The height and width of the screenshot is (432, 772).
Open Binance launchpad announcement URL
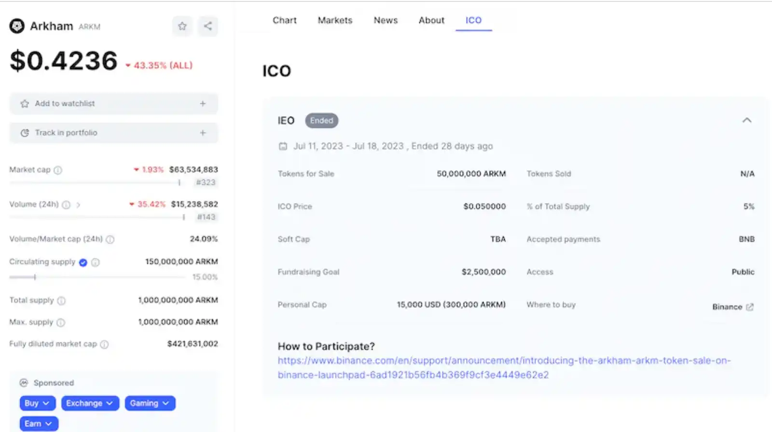pyautogui.click(x=504, y=368)
